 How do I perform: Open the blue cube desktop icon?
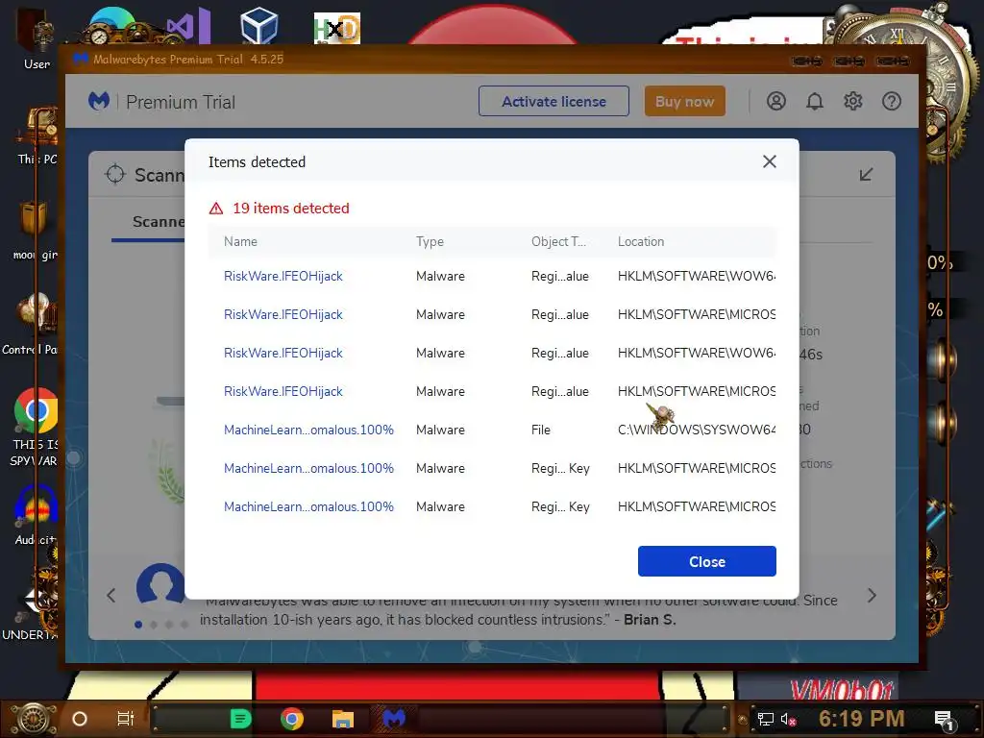point(258,26)
